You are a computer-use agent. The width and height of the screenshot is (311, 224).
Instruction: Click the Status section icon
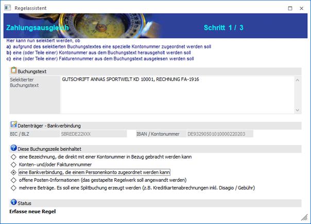pos(13,203)
